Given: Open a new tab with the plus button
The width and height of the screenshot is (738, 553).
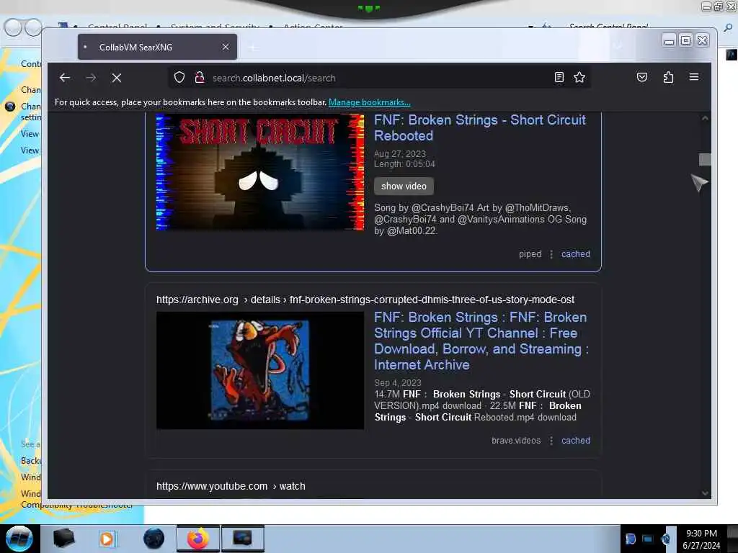Looking at the screenshot, I should click(253, 48).
